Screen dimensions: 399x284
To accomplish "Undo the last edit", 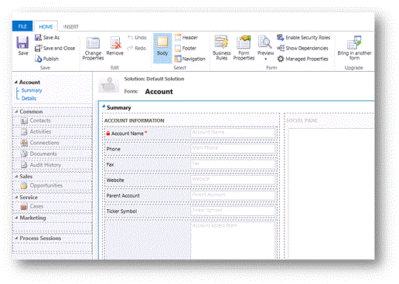I will click(x=137, y=38).
